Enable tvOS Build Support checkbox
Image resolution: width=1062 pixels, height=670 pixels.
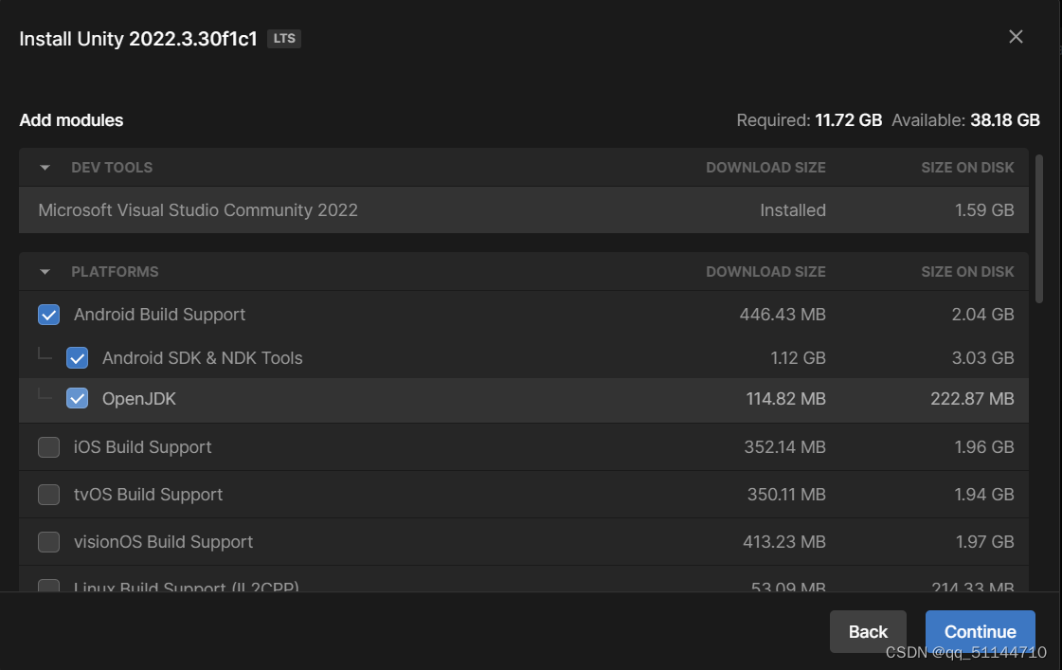[x=48, y=495]
